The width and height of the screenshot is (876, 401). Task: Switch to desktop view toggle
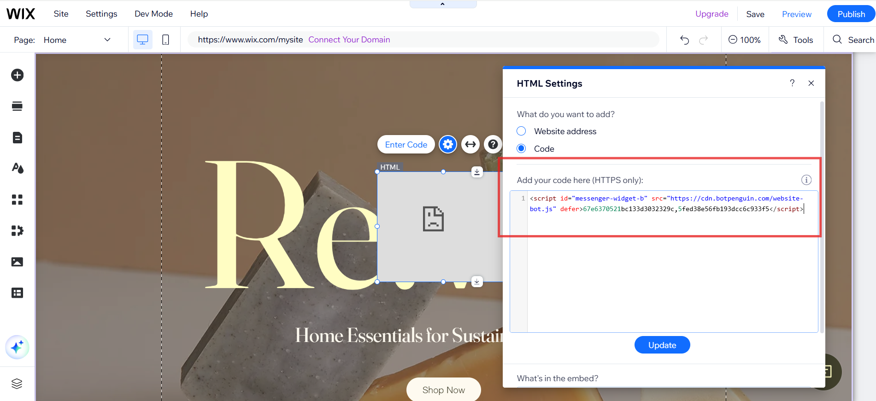pos(142,40)
